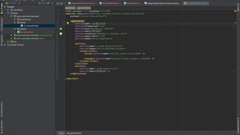The width and height of the screenshot is (240, 135).
Task: Click the Application Kotlin class icon in tree
Action: [x=18, y=32]
